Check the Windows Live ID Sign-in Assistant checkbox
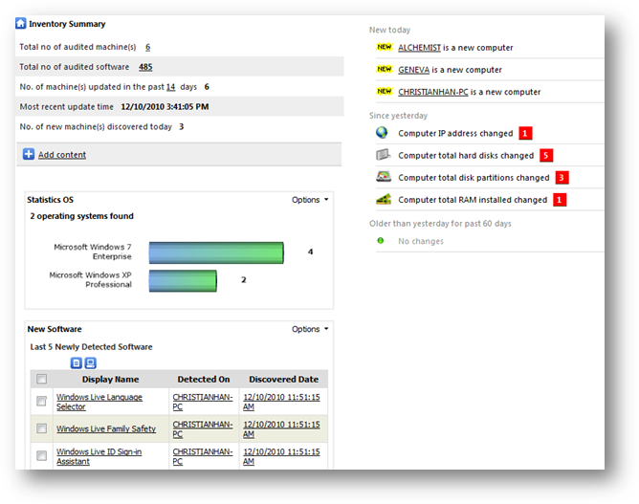 pos(41,456)
